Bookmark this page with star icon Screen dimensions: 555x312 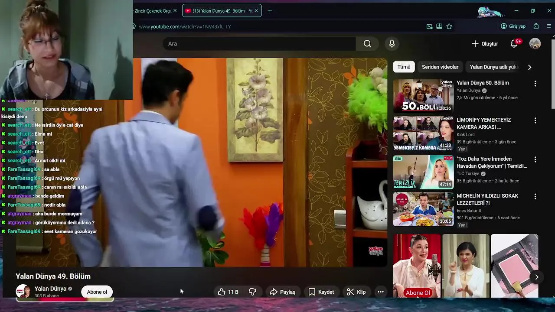click(449, 26)
